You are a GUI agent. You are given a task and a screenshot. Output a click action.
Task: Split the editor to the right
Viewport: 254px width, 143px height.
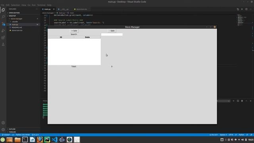[246, 9]
